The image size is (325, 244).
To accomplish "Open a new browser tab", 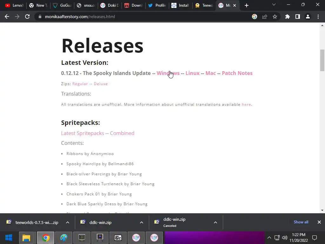I will tap(246, 5).
